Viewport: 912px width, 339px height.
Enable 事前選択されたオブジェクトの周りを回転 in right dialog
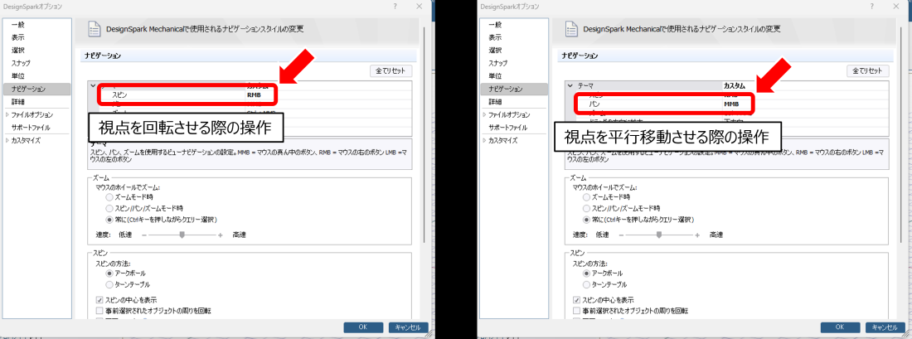(x=577, y=310)
